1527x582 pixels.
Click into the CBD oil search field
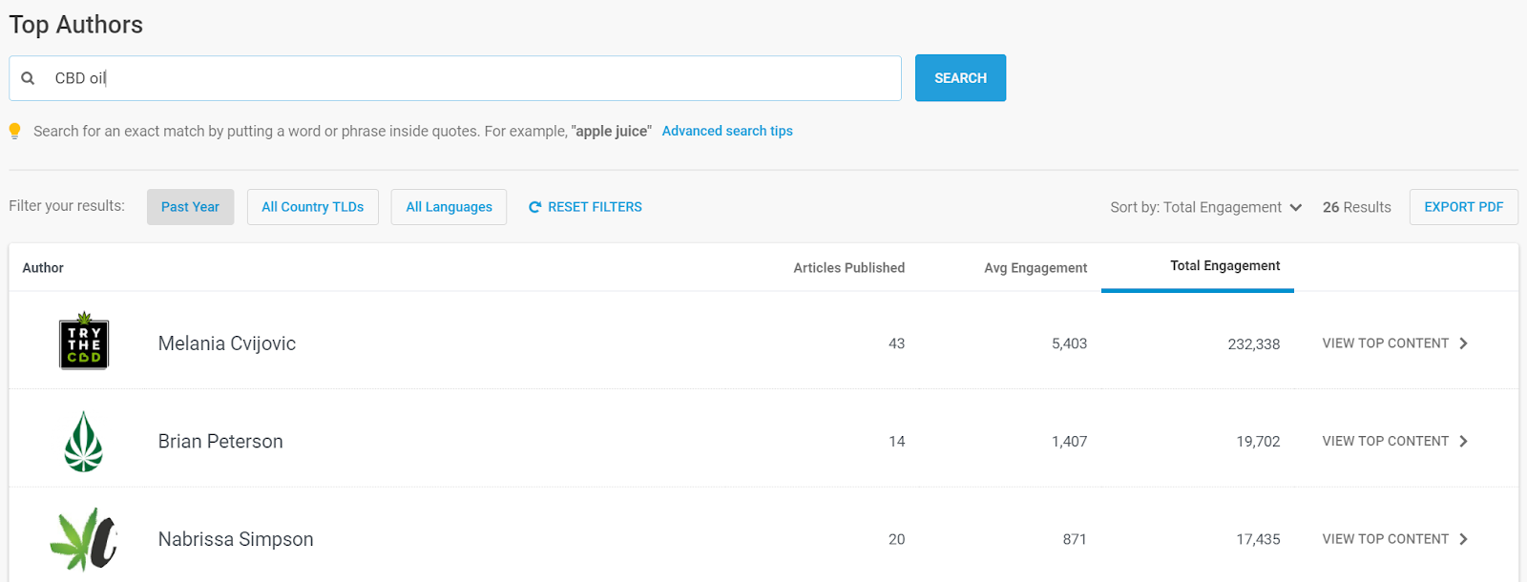[x=455, y=78]
